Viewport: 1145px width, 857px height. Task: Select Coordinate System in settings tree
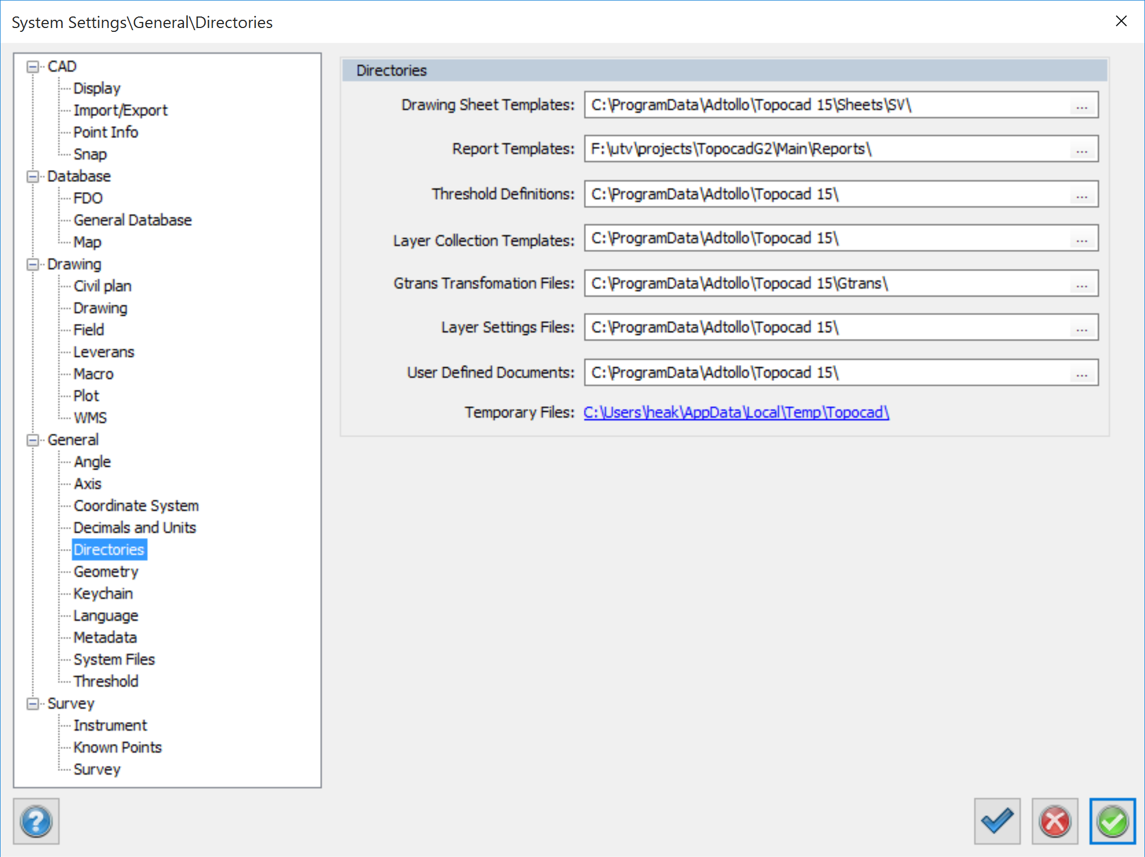[x=136, y=506]
